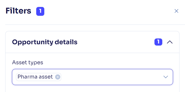This screenshot has width=185, height=92.
Task: Close the Filters panel with the X
Action: tap(176, 11)
